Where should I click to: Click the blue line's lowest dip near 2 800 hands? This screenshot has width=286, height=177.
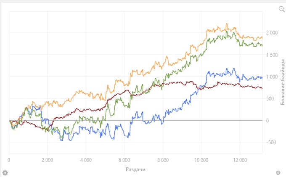click(x=62, y=140)
